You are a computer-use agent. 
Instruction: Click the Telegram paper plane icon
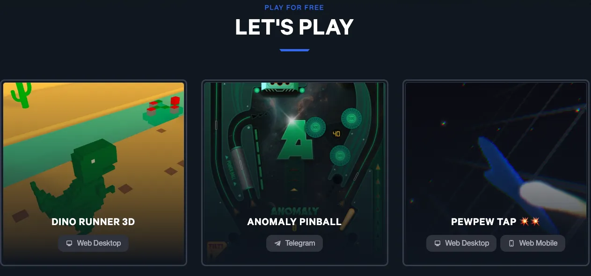click(x=277, y=243)
